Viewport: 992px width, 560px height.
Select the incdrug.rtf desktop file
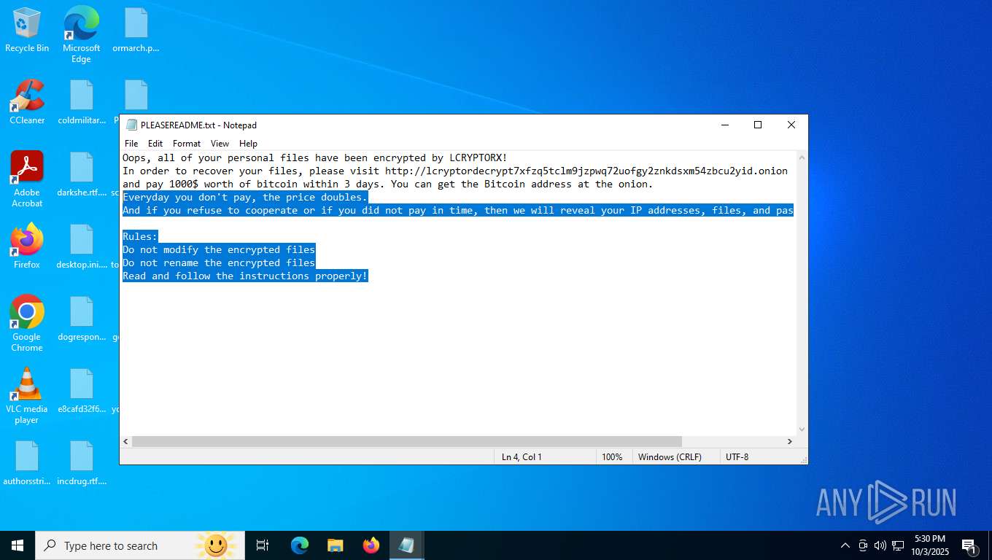82,463
